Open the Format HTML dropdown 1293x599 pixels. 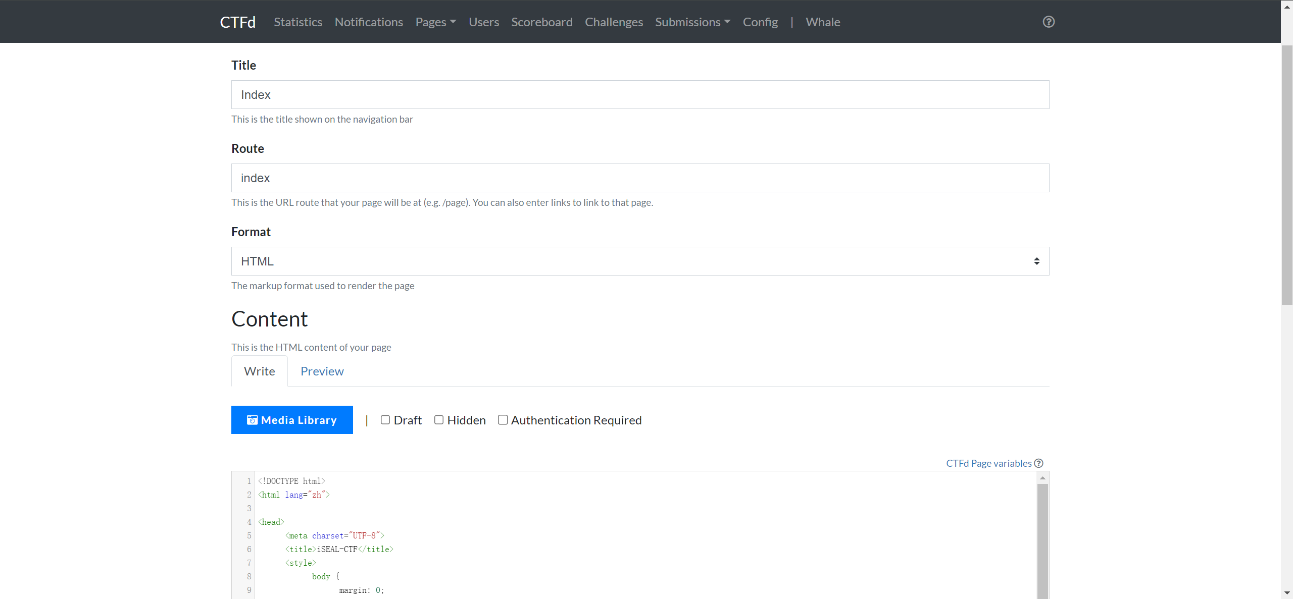(x=640, y=261)
